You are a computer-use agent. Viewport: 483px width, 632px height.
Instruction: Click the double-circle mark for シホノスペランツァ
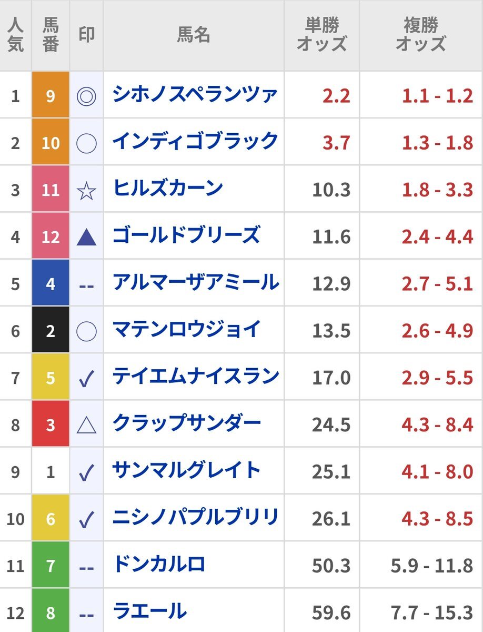click(x=86, y=96)
